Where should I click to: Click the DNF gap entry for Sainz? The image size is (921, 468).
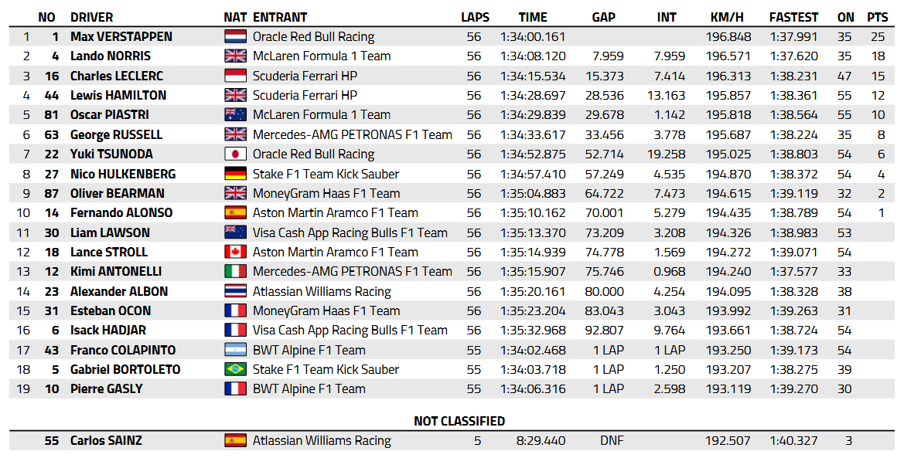point(611,440)
